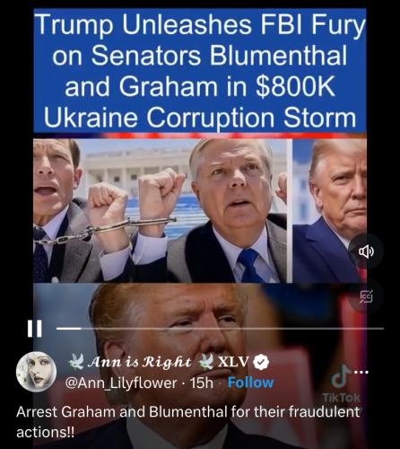Screen dimensions: 400x449
Task: Click the dove emoji before XLV
Action: 206,362
